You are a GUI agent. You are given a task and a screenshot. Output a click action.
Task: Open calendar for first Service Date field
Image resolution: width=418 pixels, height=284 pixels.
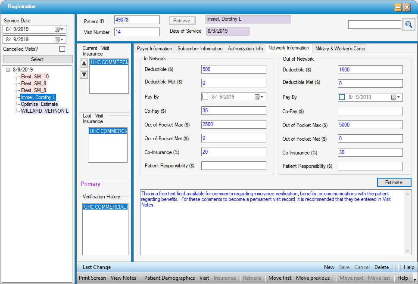[x=59, y=29]
